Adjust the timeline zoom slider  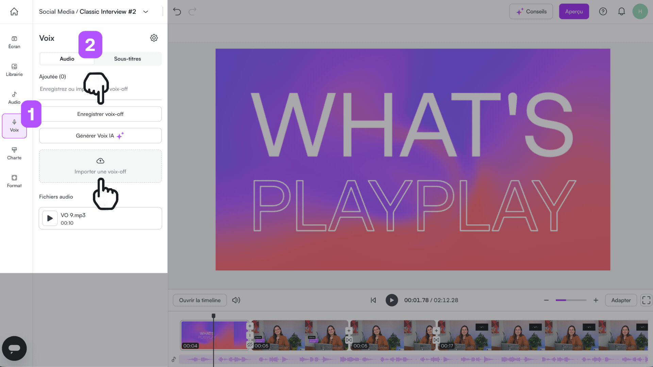[571, 300]
